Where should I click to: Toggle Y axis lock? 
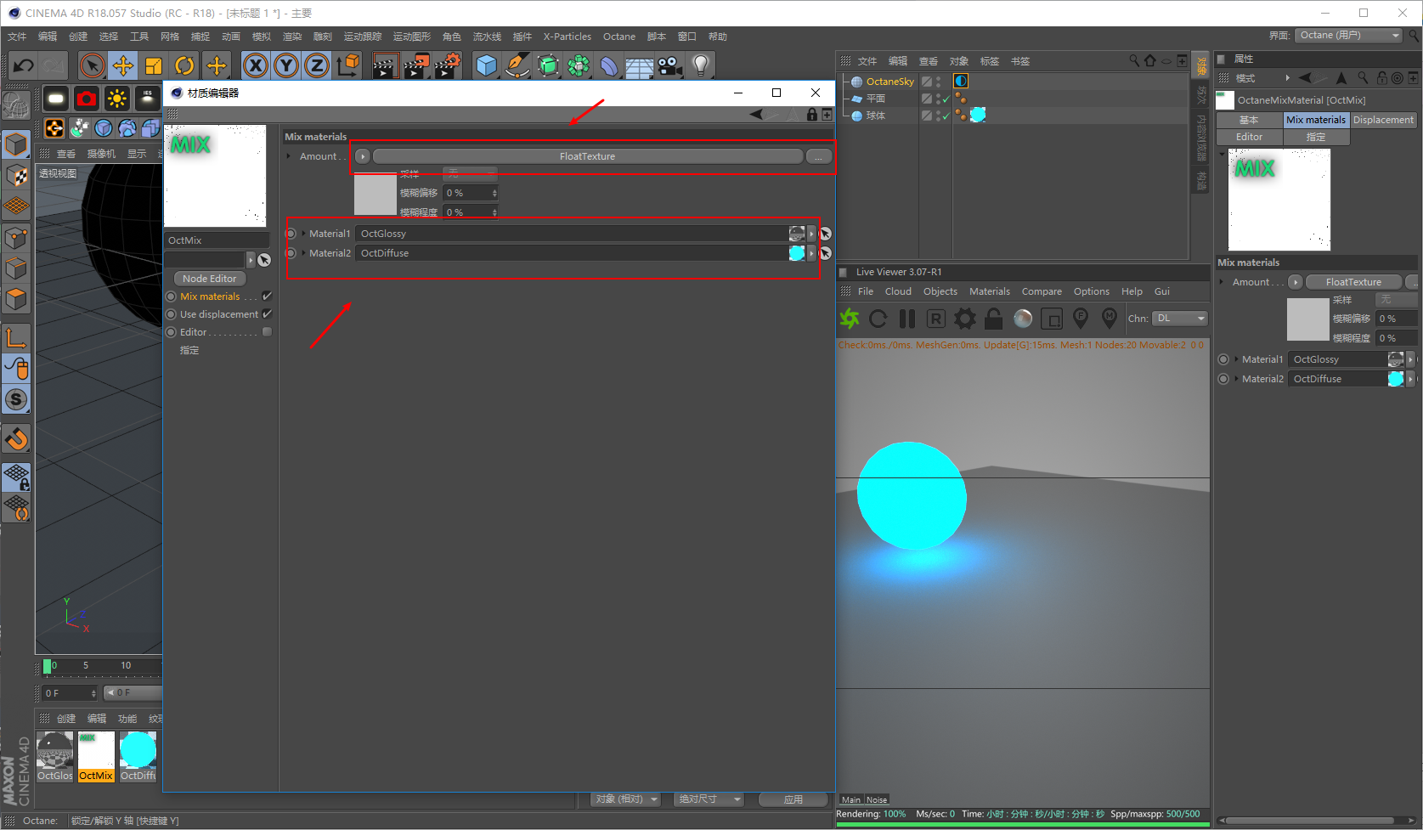coord(286,65)
